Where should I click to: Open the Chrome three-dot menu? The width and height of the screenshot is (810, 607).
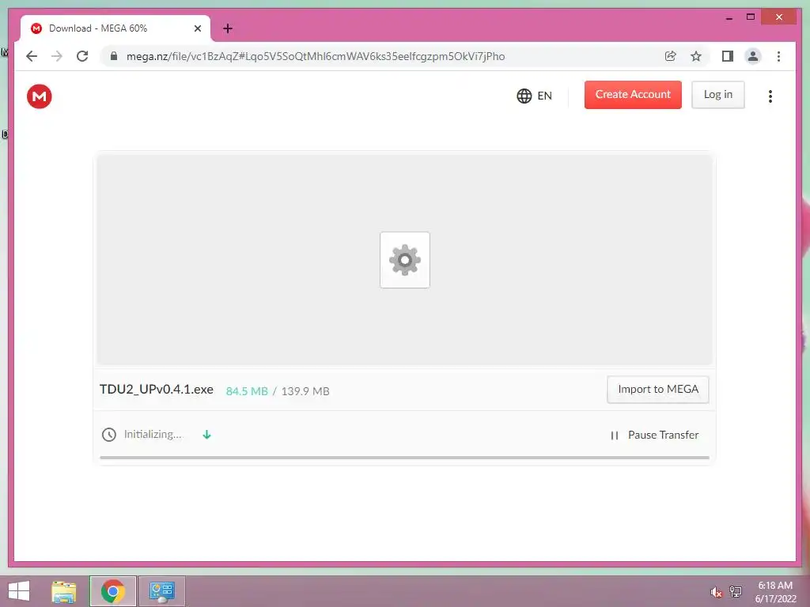pos(778,56)
